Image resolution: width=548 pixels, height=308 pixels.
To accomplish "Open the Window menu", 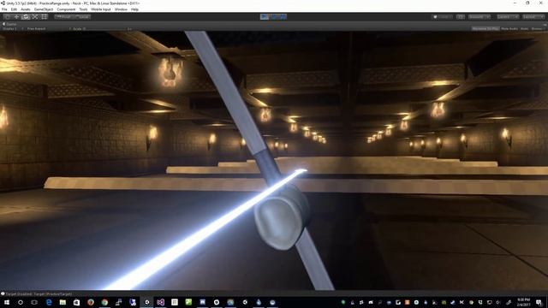I will click(121, 9).
